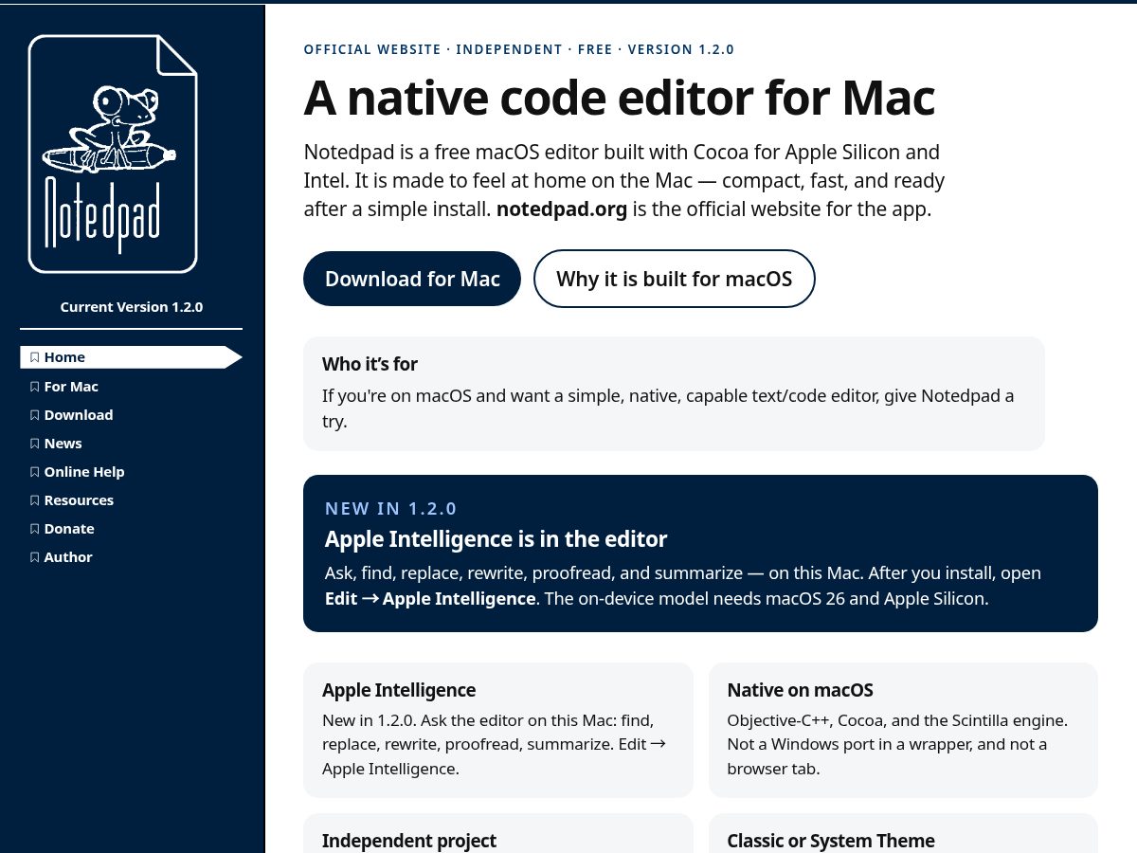Open the News section
Screen dimensions: 1137x853
[63, 444]
